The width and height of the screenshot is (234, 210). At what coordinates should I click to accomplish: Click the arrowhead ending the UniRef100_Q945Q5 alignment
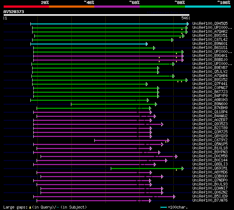point(188,24)
